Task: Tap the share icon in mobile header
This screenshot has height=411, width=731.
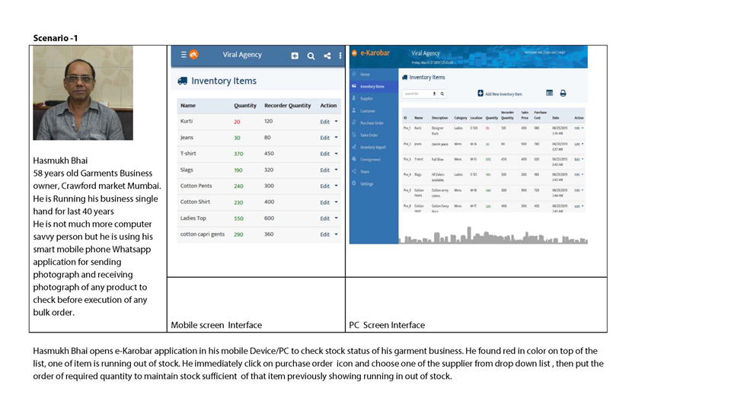Action: 327,56
